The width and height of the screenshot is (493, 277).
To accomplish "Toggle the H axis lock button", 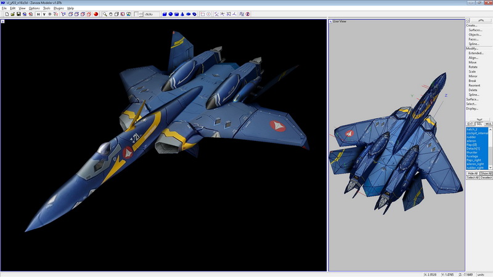I will click(x=38, y=14).
